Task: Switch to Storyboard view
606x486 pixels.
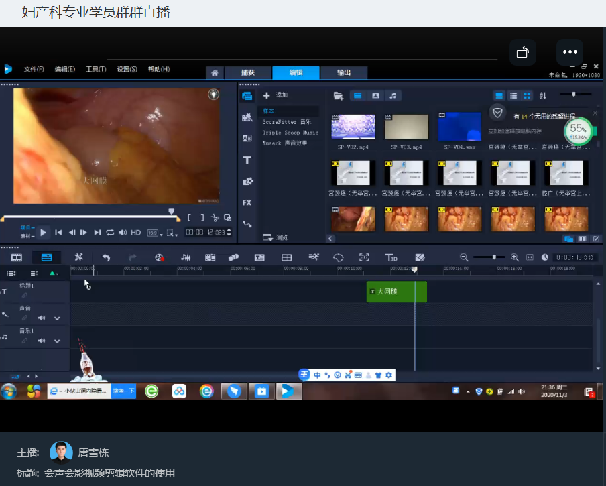Action: (17, 257)
